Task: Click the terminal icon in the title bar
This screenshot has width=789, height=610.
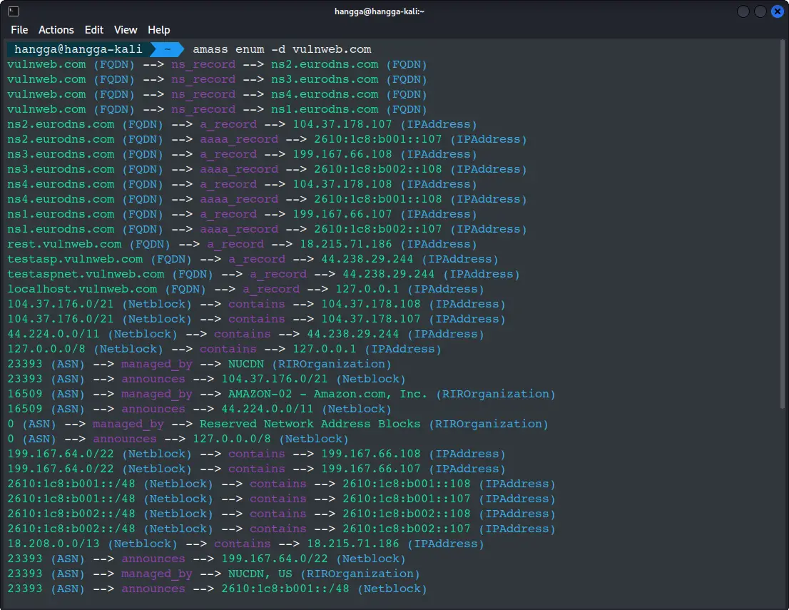Action: 14,11
